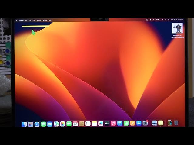The image size is (194, 145).
Task: Open the Trash in the Dock
Action: click(176, 123)
